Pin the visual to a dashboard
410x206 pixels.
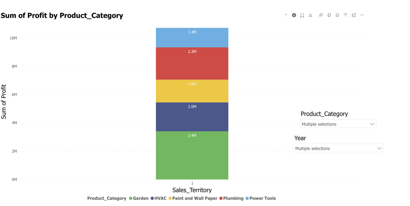click(x=320, y=15)
